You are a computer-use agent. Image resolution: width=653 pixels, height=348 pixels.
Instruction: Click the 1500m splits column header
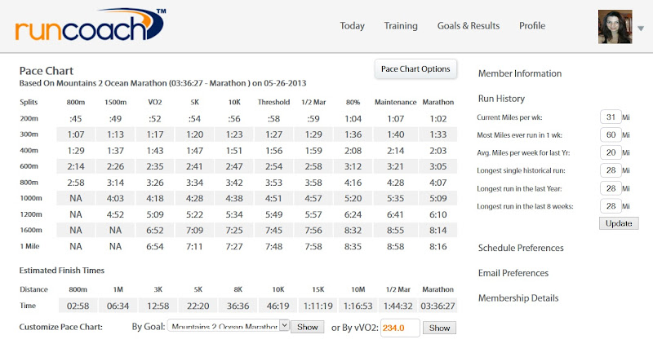[x=115, y=102]
